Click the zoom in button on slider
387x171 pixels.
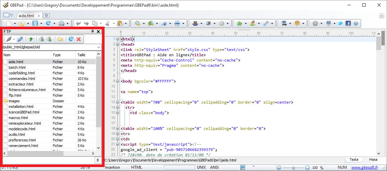307,168
